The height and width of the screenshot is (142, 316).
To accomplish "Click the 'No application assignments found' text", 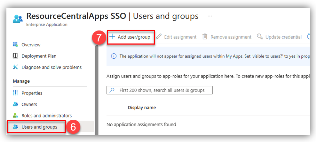I will coord(141,124).
